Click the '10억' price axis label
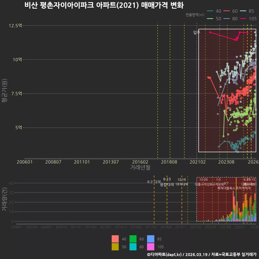The image size is (259, 259). click(17, 60)
